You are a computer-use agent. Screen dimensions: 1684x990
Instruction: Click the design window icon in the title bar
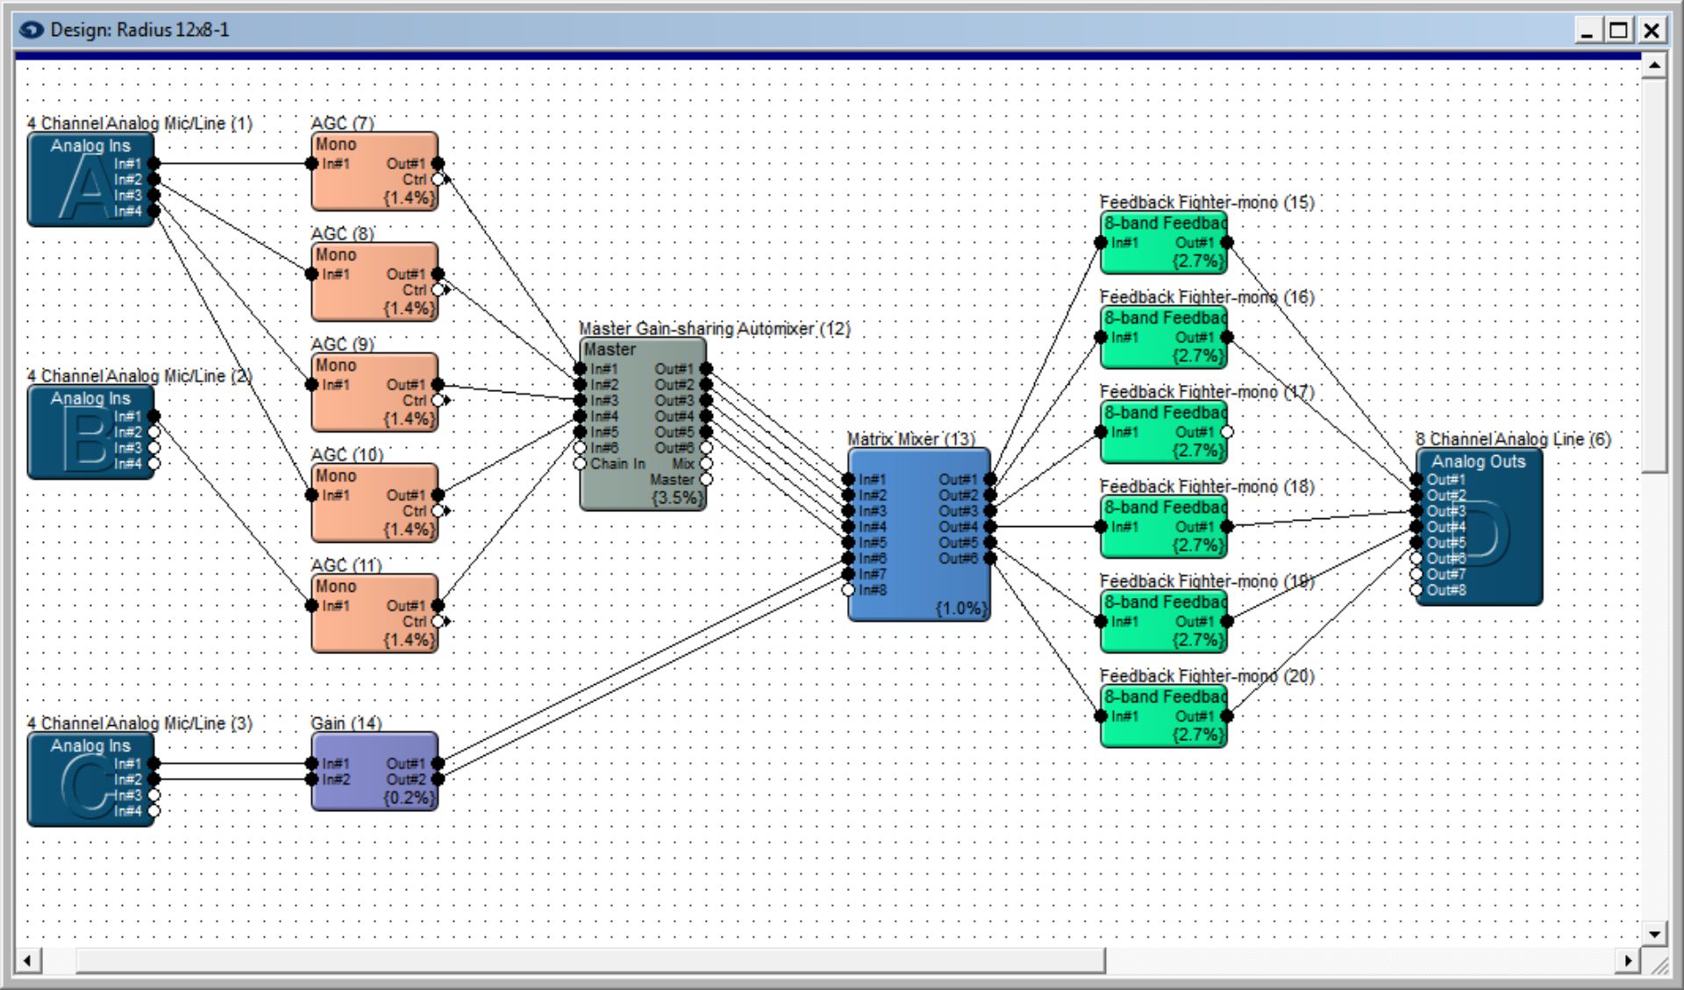pos(32,30)
